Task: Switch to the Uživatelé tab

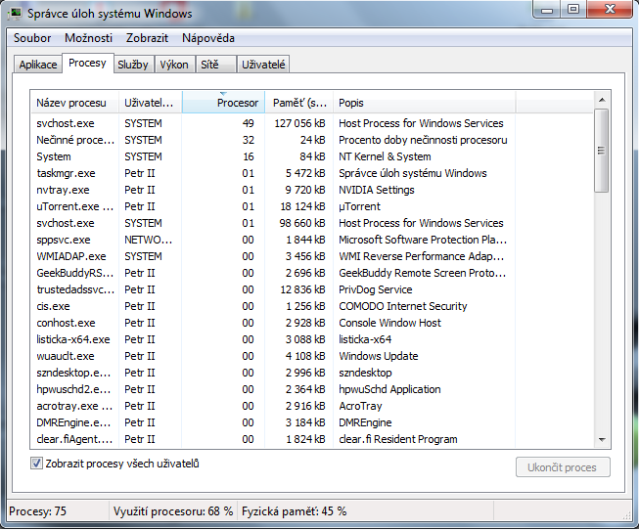Action: 263,65
